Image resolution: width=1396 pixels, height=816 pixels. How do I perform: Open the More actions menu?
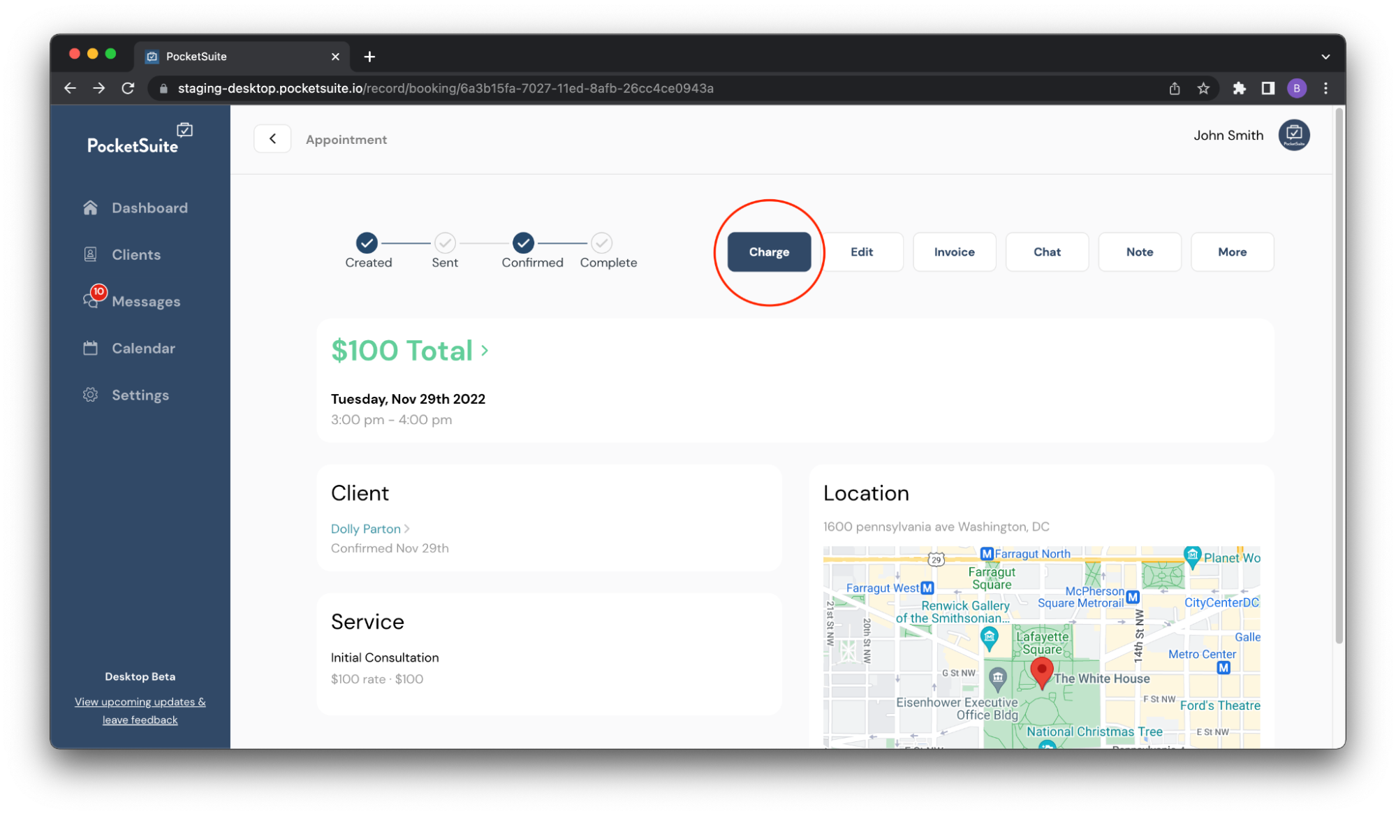coord(1232,252)
